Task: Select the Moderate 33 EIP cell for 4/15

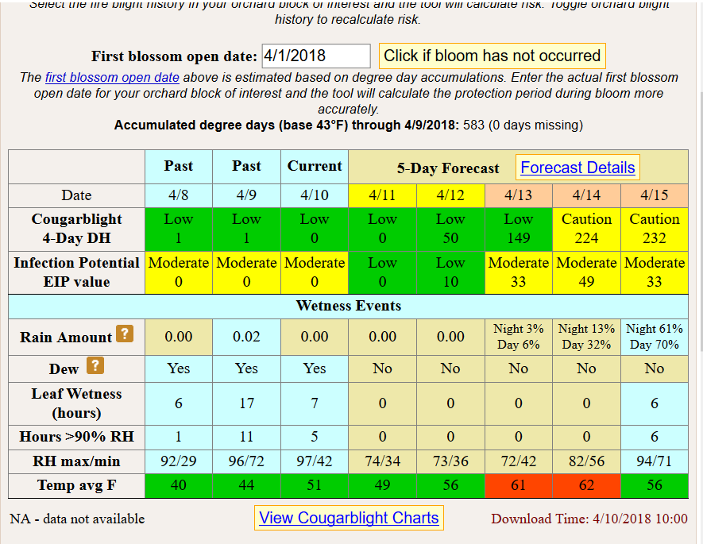Action: (x=654, y=272)
